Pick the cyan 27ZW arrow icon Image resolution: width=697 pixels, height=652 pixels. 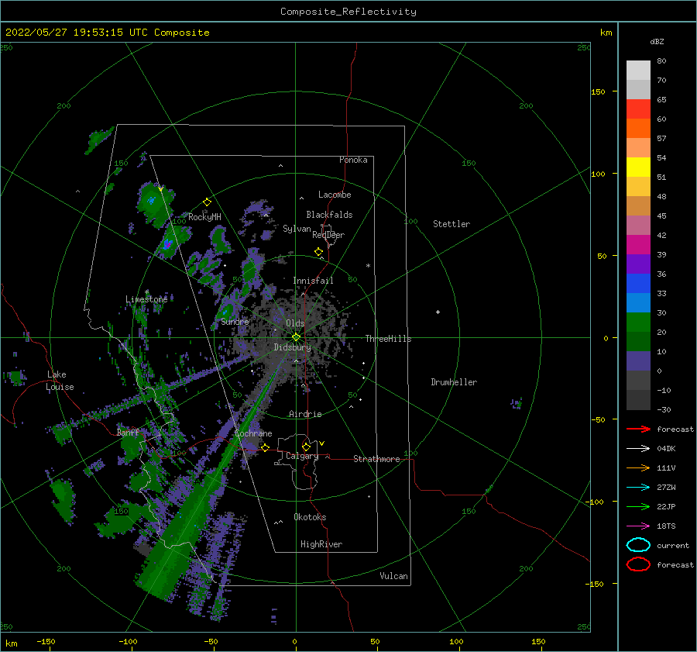(x=638, y=488)
